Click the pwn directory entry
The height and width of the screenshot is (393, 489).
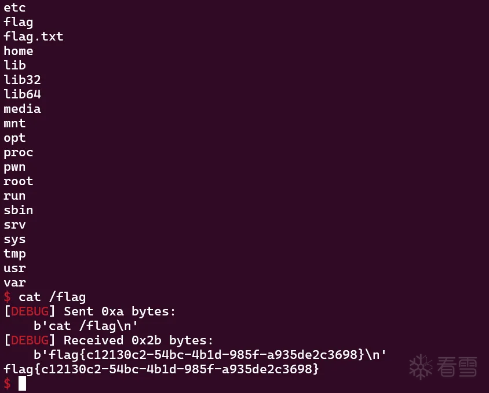[x=14, y=167]
